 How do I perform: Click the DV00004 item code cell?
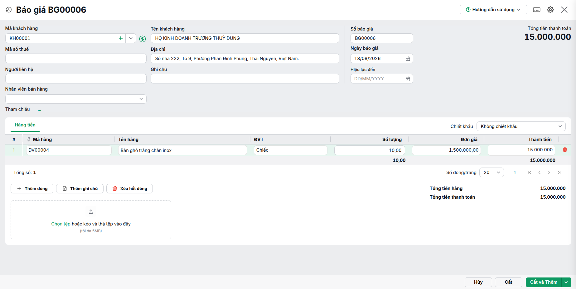[x=69, y=150]
